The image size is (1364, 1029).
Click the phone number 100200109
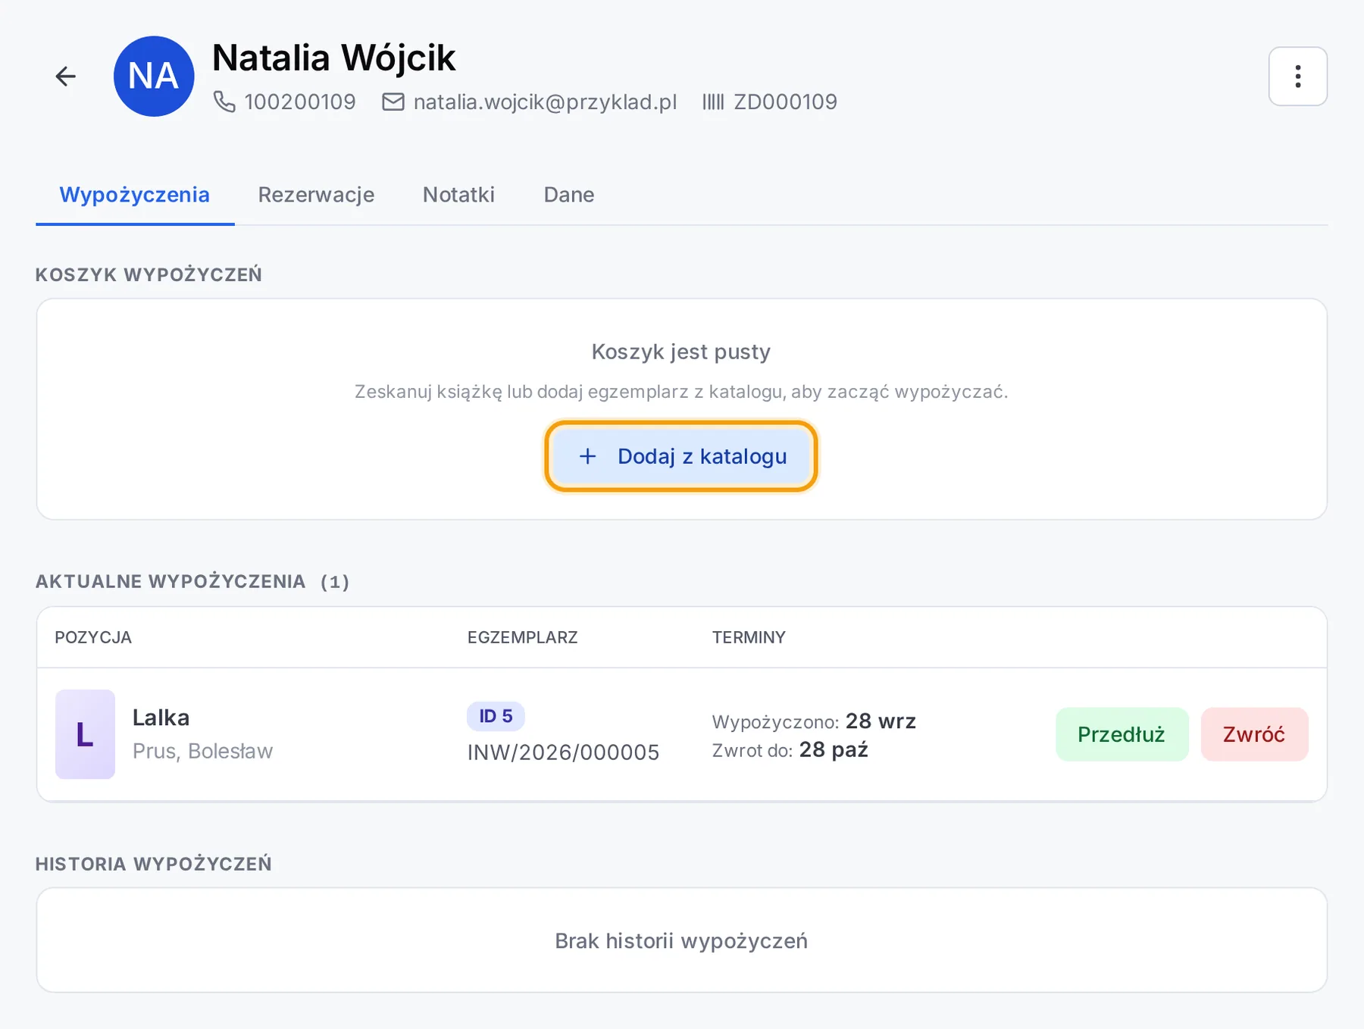pyautogui.click(x=300, y=102)
